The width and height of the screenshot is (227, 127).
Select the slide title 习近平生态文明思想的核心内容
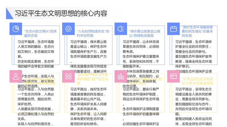[61, 13]
